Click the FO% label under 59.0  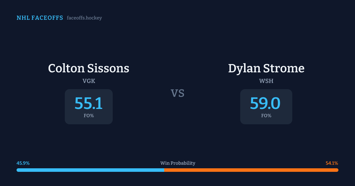point(266,116)
